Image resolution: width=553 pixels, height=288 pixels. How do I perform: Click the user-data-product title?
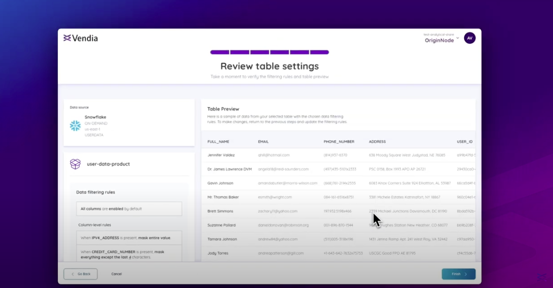tap(108, 164)
